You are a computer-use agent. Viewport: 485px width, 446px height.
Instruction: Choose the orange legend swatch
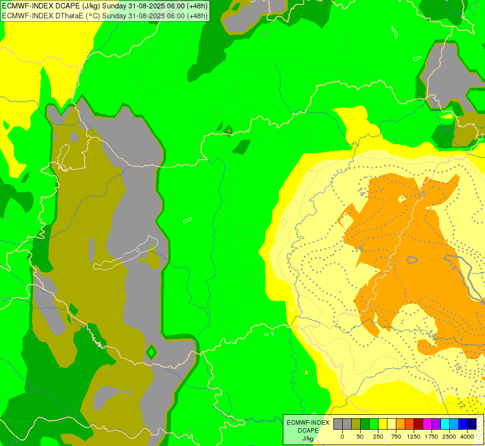401,424
